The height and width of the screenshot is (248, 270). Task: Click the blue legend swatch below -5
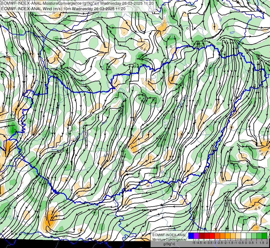click(x=191, y=236)
